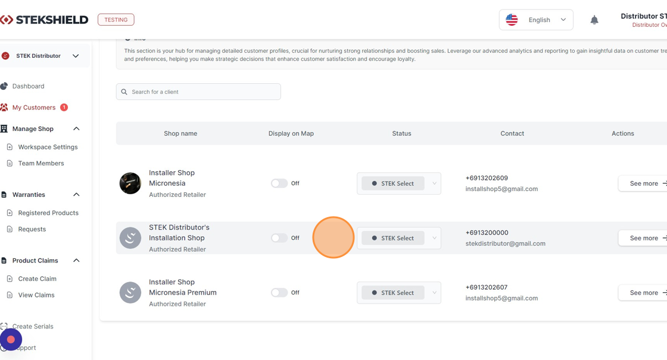Click the Requests document icon
The height and width of the screenshot is (360, 667).
[x=10, y=229]
